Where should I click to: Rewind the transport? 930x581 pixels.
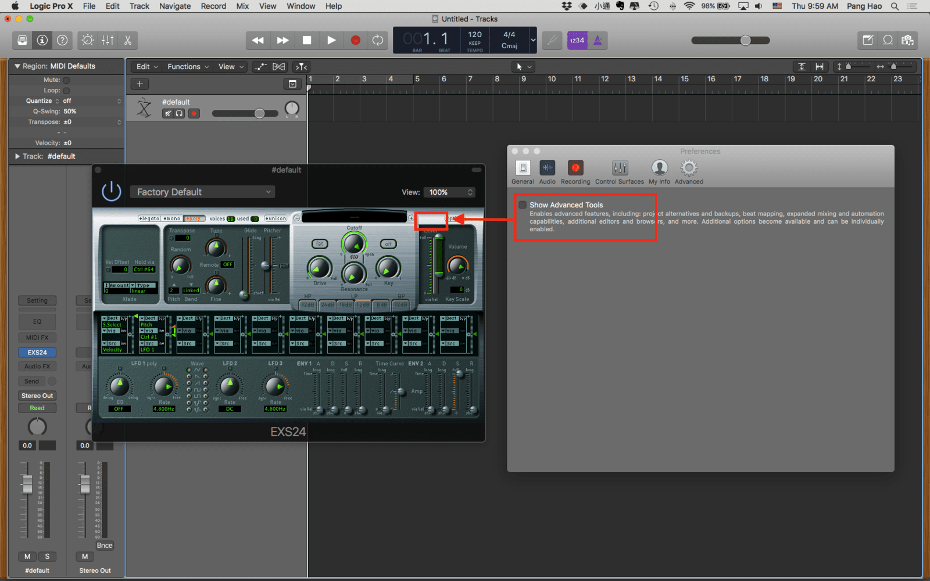tap(258, 40)
